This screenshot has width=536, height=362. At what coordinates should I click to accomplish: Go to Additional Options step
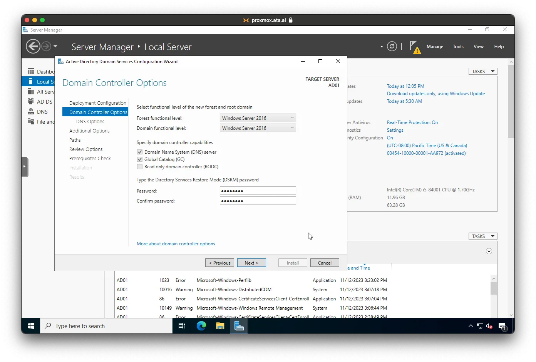click(89, 131)
